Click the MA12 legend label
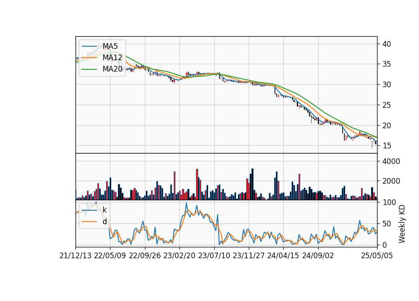Viewport: 419px width, 301px height. 113,58
